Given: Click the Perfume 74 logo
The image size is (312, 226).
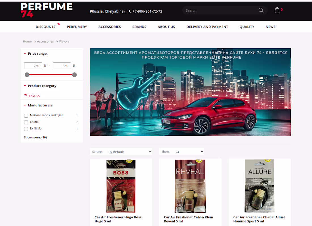Looking at the screenshot, I should coord(46,10).
